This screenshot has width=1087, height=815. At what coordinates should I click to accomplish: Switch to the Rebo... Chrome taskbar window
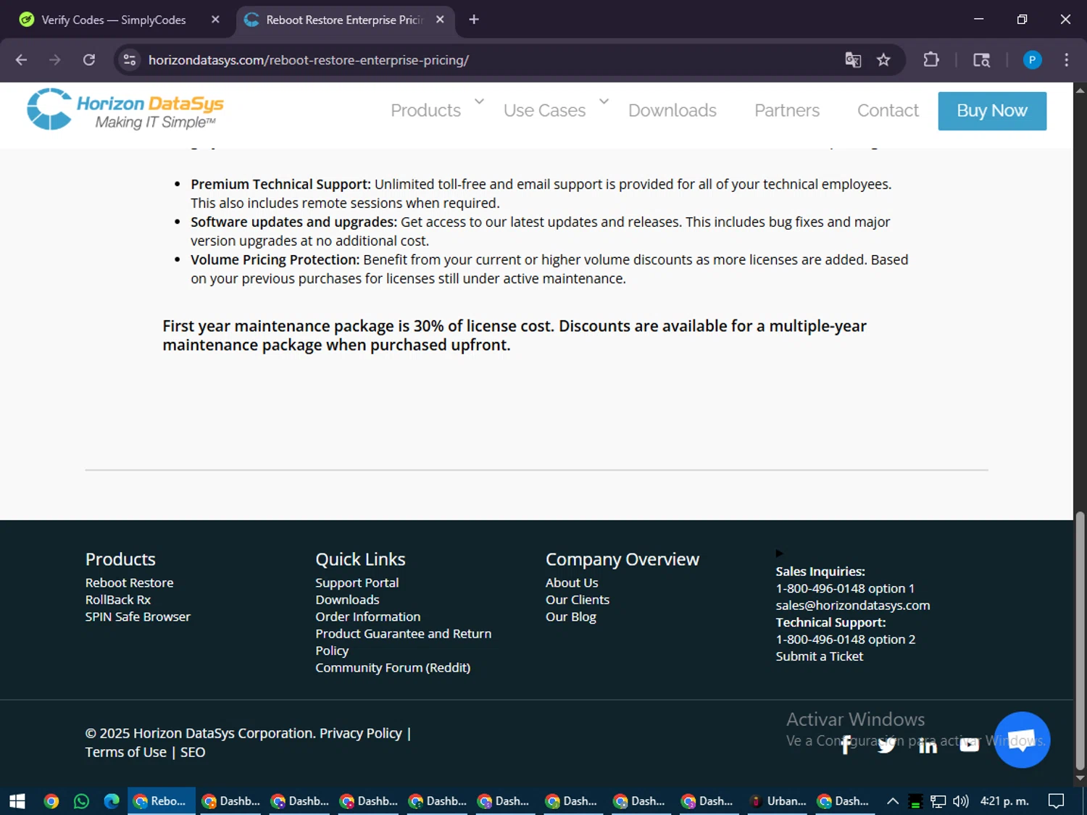click(x=162, y=801)
